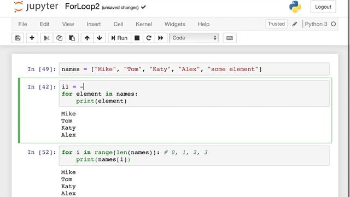Screen dimensions: 350x197
Task: Open the File menu
Action: pyautogui.click(x=22, y=24)
